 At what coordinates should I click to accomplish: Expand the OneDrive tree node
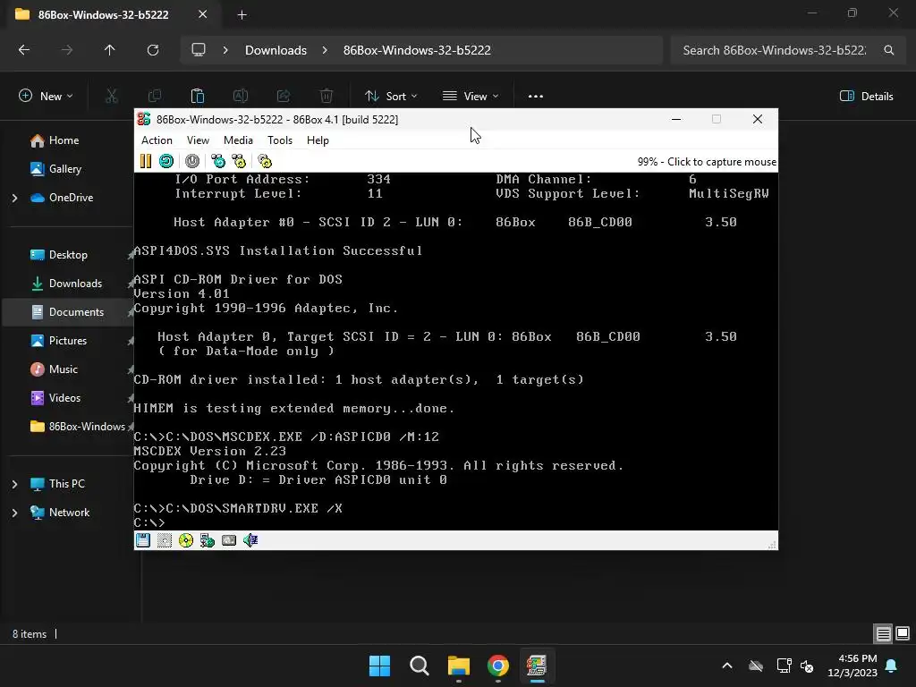(x=14, y=198)
